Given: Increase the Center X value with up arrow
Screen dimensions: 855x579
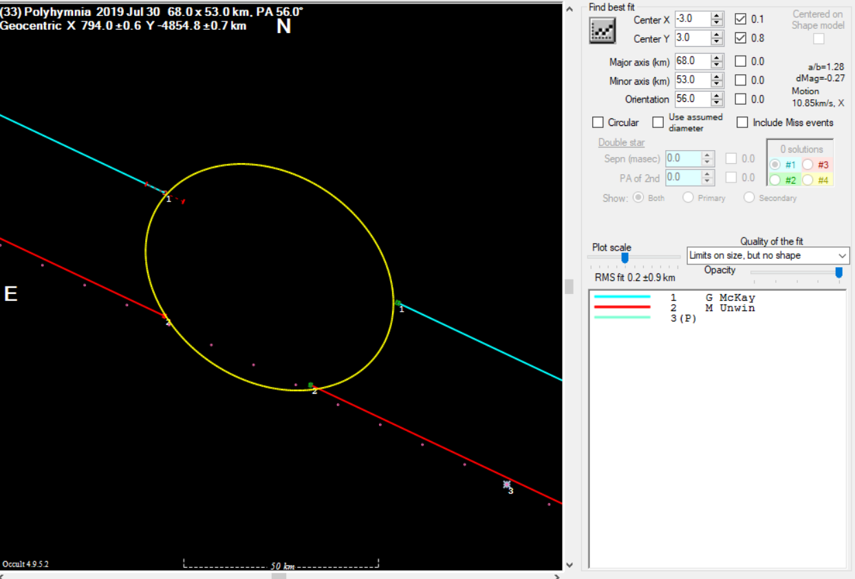Looking at the screenshot, I should click(717, 15).
